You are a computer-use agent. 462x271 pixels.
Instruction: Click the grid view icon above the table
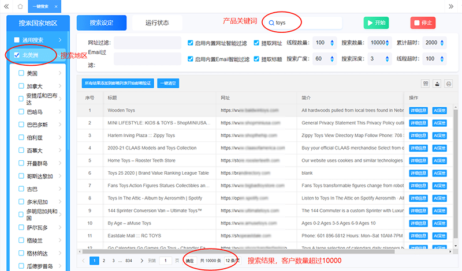[x=426, y=83]
